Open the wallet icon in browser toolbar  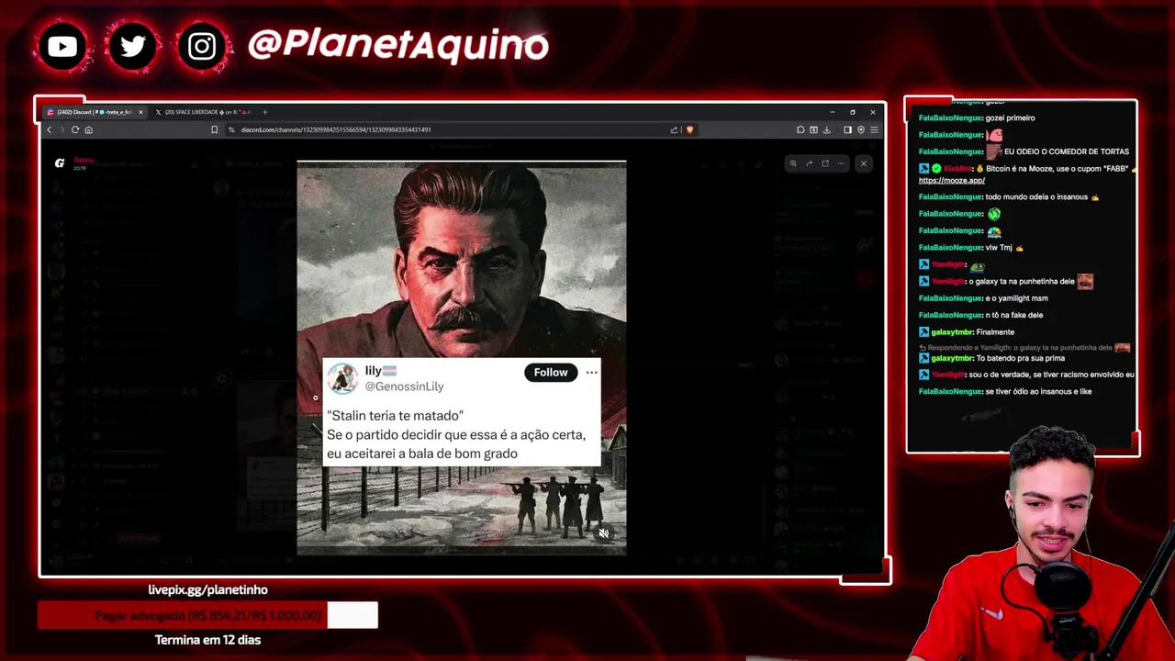coord(813,129)
